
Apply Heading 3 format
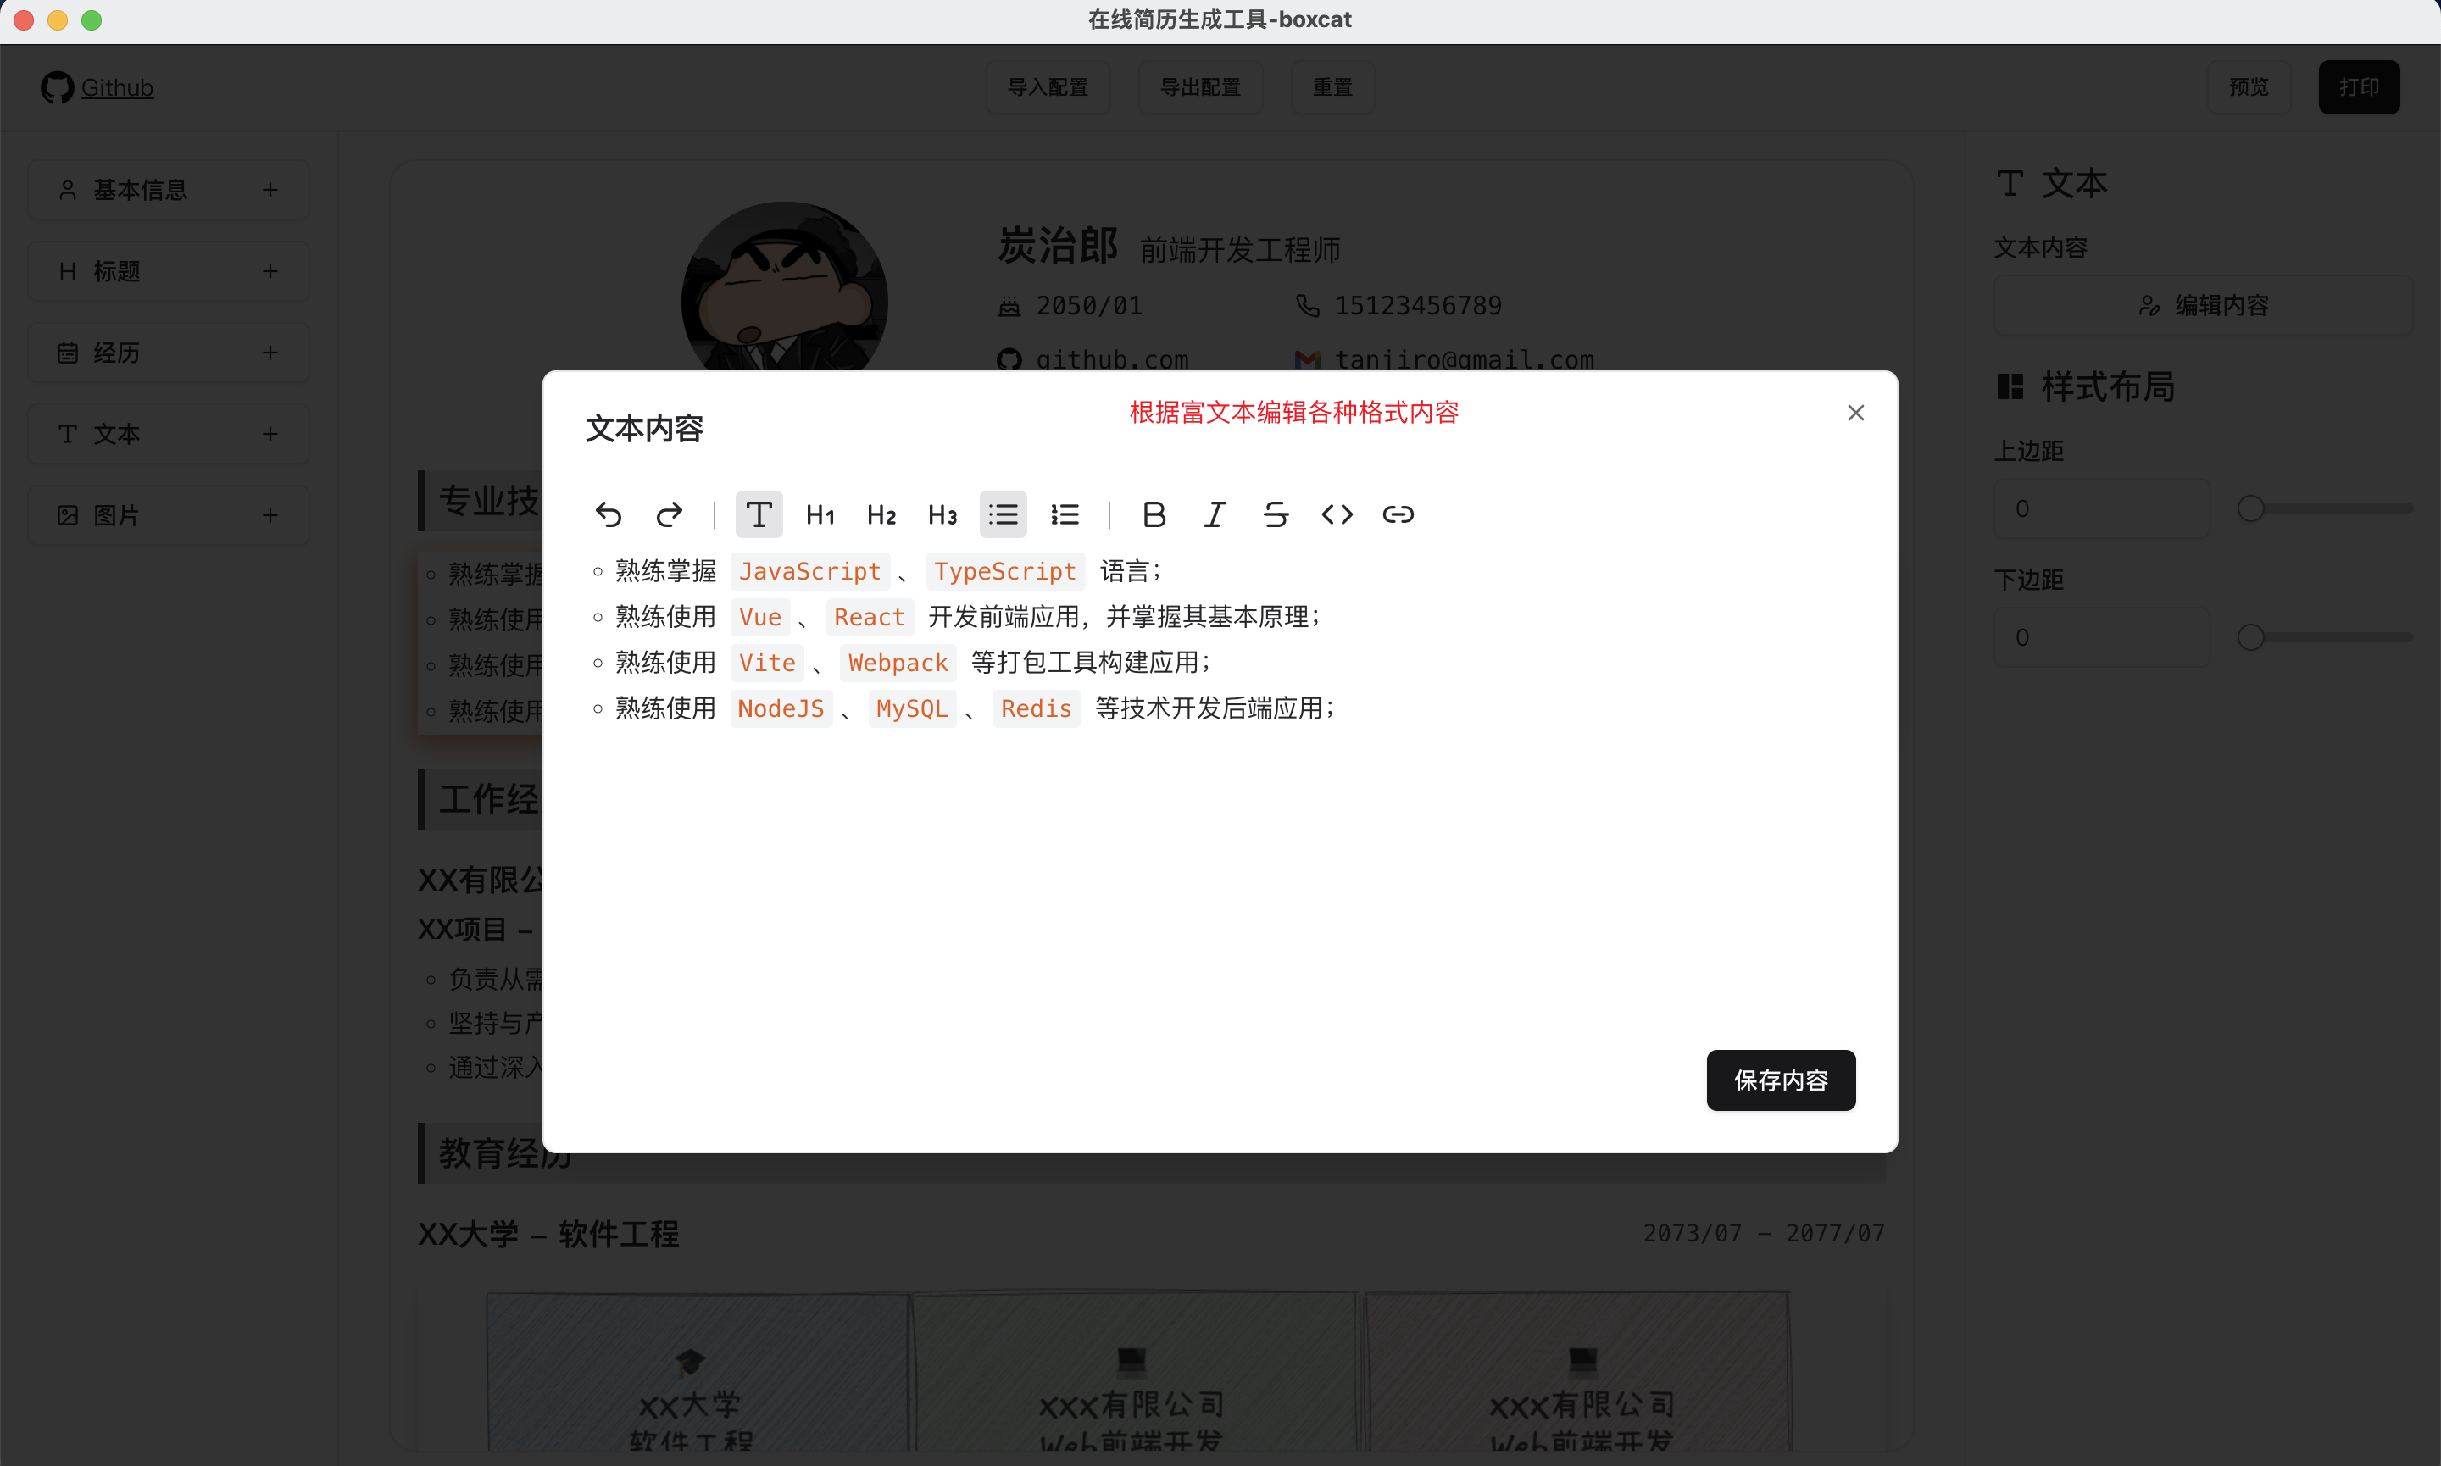(x=942, y=514)
